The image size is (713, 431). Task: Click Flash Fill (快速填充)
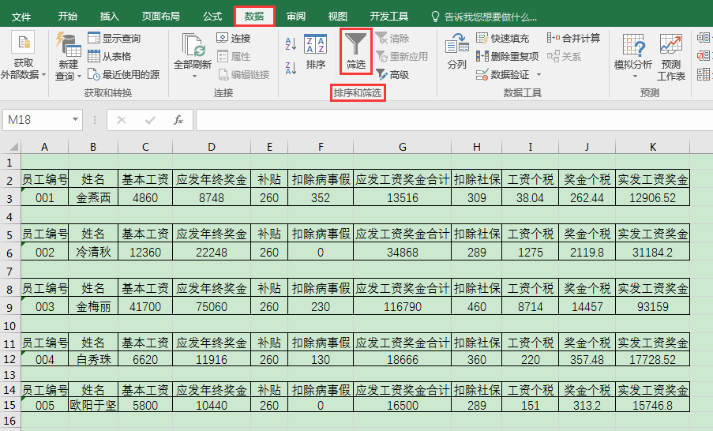pos(502,38)
